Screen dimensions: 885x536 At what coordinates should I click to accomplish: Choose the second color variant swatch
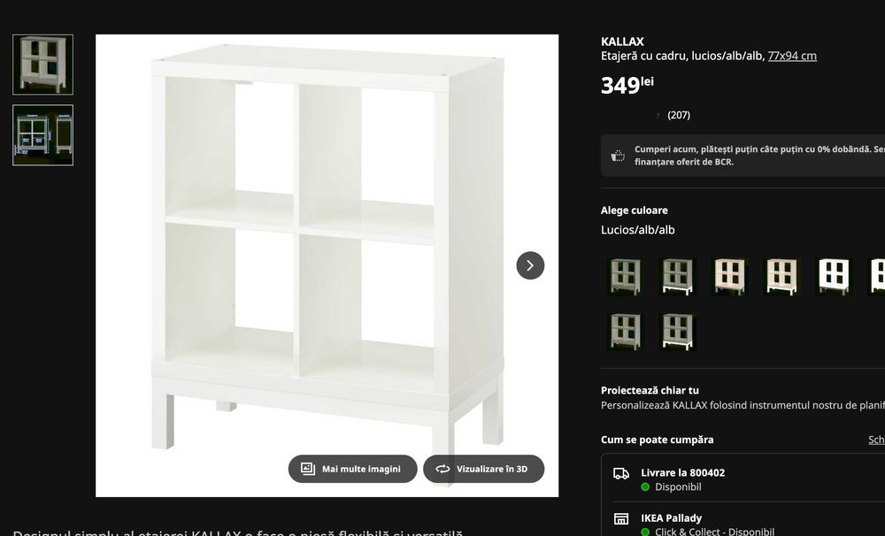click(677, 277)
